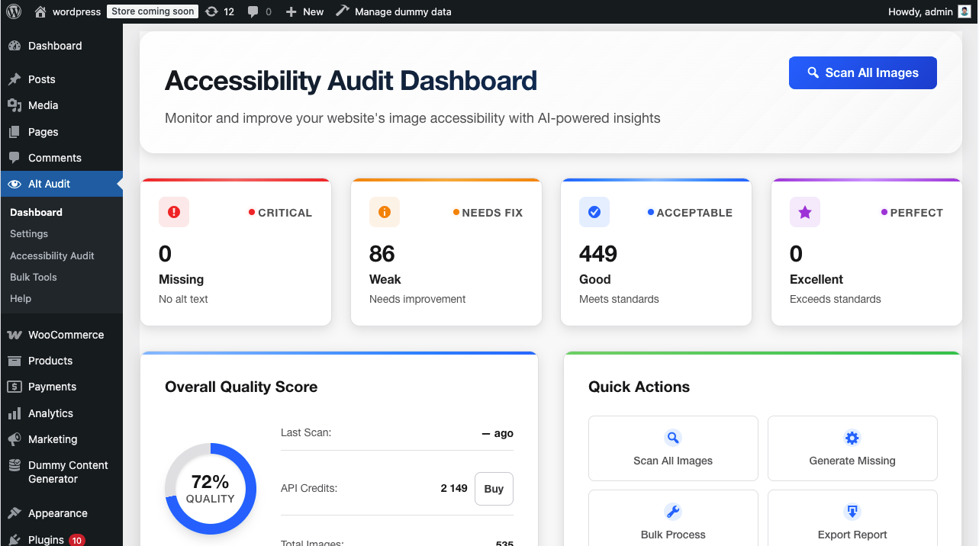Click the orange Needs Fix info icon
Screen dimensions: 979x546
(385, 212)
